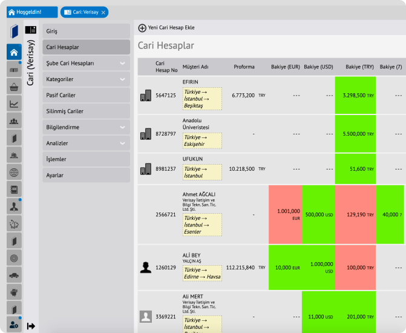406x333 pixels.
Task: Click red 100,000 TRY balance cell
Action: tap(355, 268)
